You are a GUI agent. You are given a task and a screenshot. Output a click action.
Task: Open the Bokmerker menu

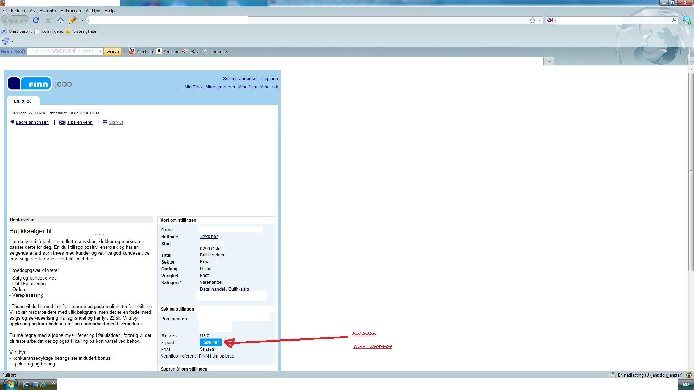tap(71, 11)
